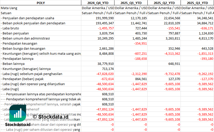Screen dimensions: 214x132
Task: Select value 1,124,830 cell
Action: point(206,33)
